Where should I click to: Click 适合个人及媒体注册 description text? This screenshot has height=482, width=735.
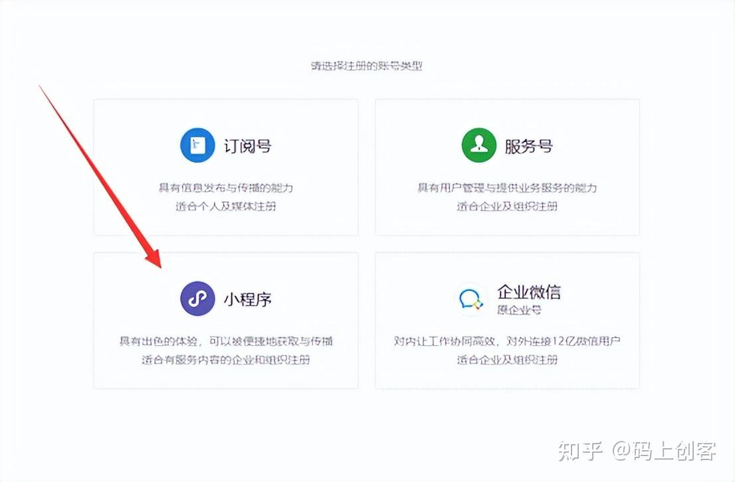226,206
